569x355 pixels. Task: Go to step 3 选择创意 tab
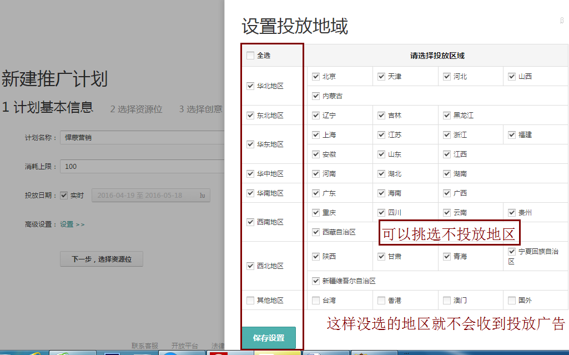click(x=200, y=109)
